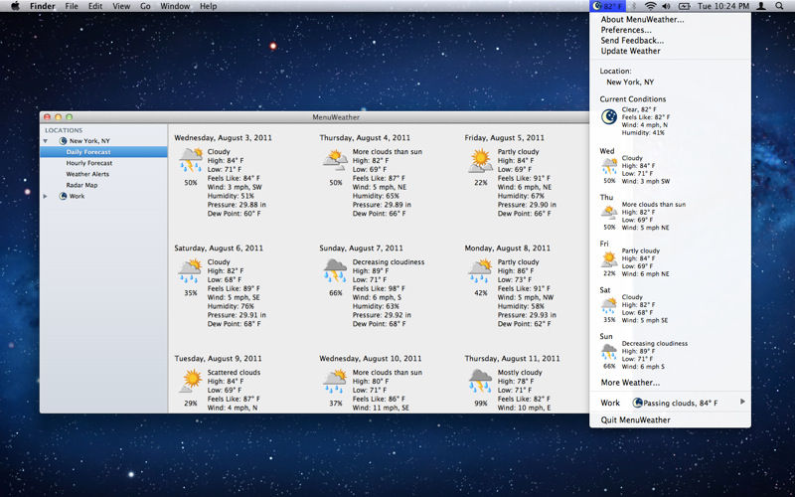Click Wed weather icon in dropdown menu
This screenshot has width=795, height=497.
coord(609,166)
